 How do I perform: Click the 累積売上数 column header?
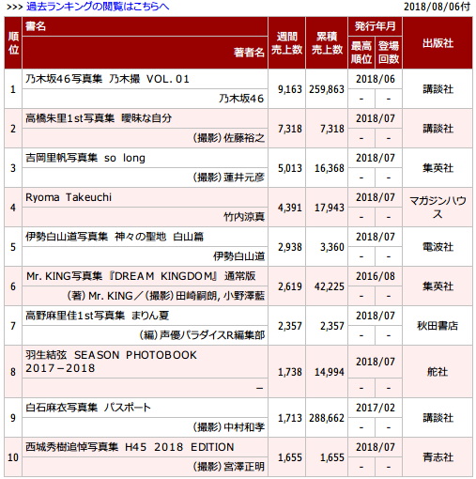[327, 43]
